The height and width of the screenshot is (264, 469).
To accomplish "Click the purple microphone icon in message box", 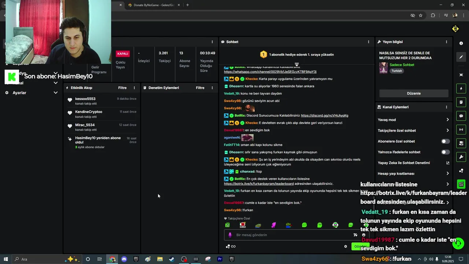I will tap(230, 235).
